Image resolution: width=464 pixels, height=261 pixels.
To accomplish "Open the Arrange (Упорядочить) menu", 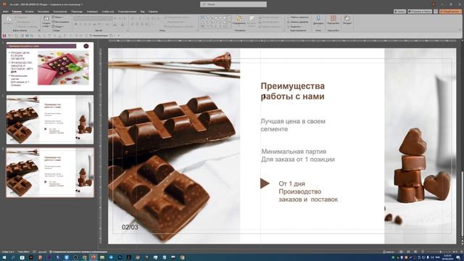I will [239, 21].
